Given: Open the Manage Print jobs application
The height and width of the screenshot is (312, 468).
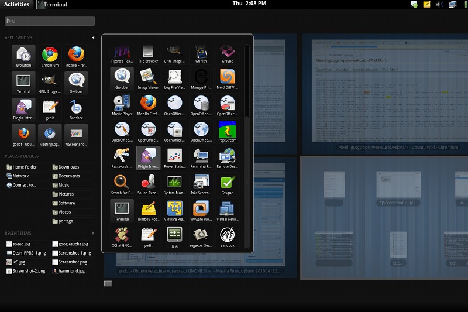Looking at the screenshot, I should [201, 79].
